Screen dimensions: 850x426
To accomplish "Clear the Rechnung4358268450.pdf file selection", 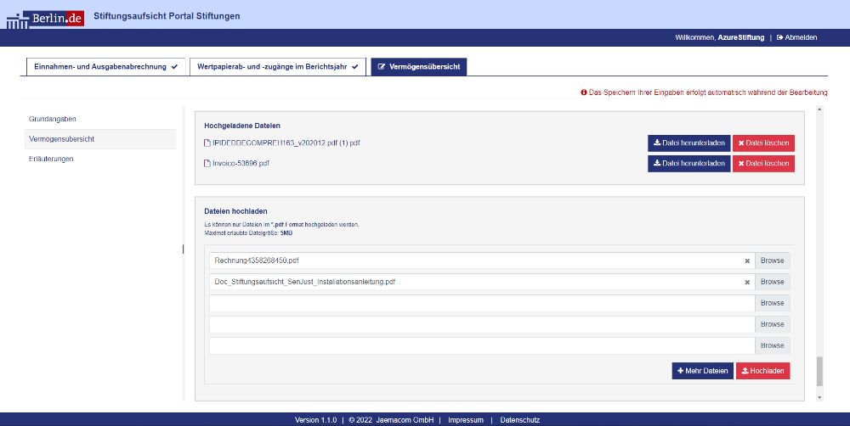I will point(747,261).
